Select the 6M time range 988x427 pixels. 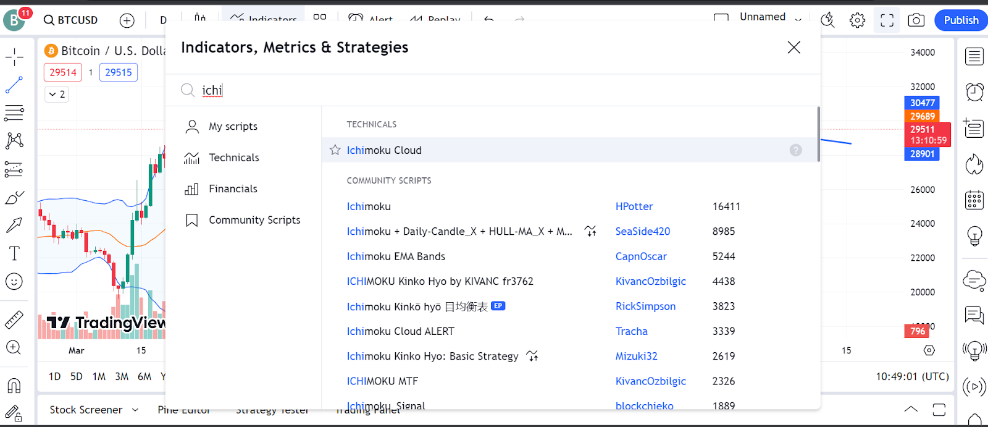coord(144,376)
